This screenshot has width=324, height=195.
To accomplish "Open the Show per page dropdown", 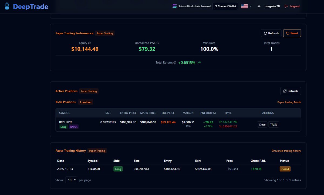I will [x=71, y=180].
